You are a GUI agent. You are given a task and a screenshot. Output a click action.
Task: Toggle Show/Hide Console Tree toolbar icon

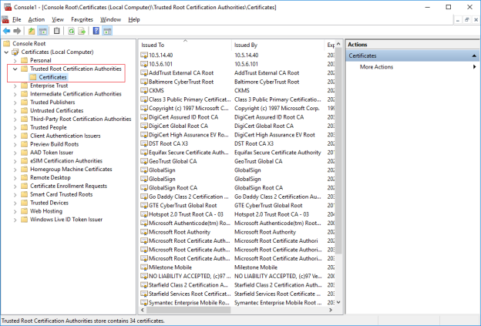click(x=43, y=31)
